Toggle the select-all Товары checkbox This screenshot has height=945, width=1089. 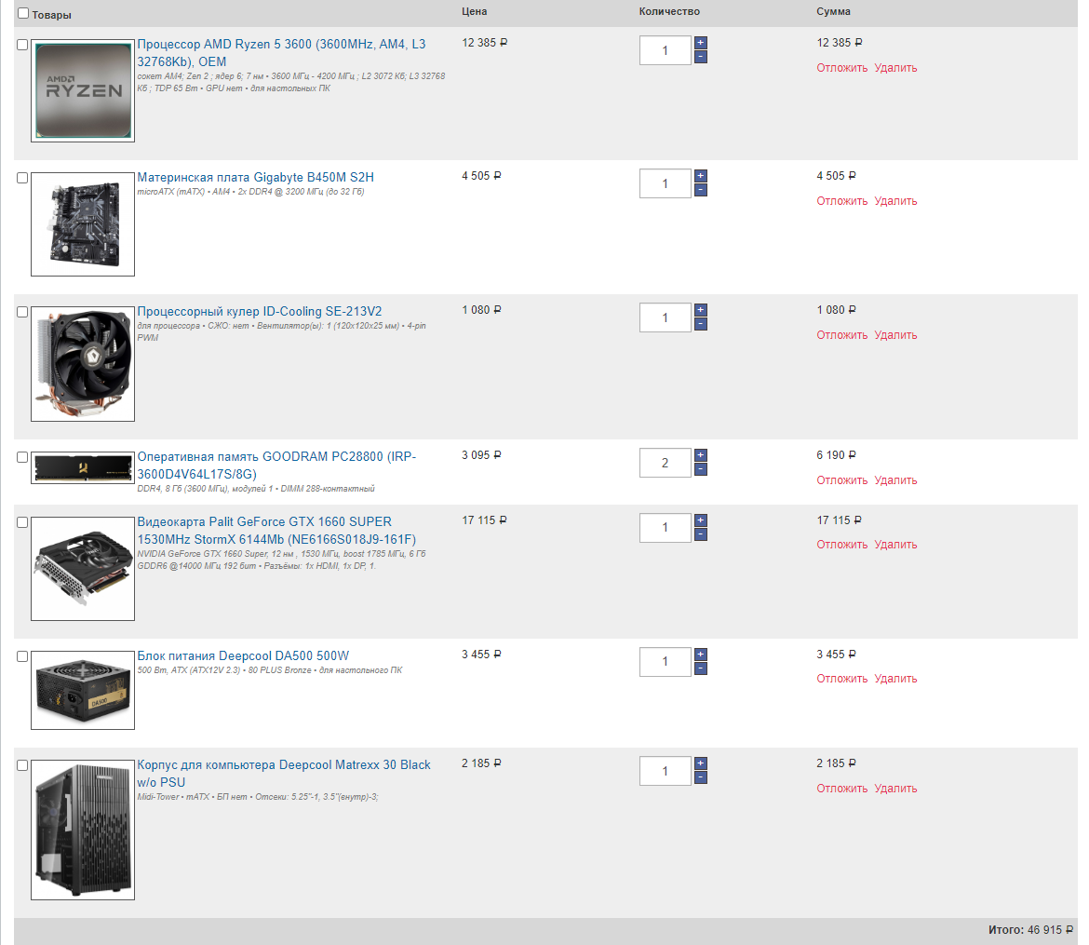[x=23, y=13]
